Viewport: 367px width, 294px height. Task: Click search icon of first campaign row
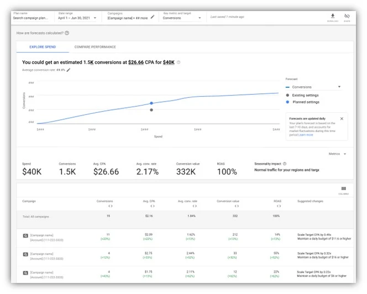point(25,236)
